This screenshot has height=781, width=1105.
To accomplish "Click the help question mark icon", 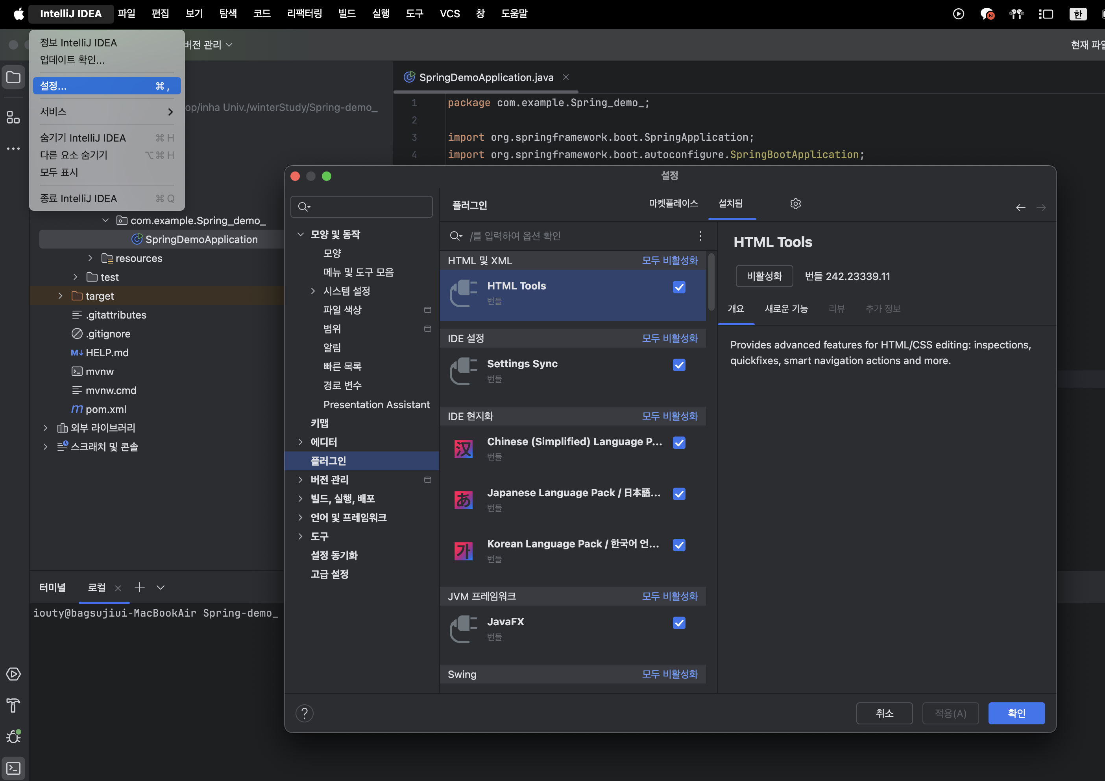I will coord(304,713).
